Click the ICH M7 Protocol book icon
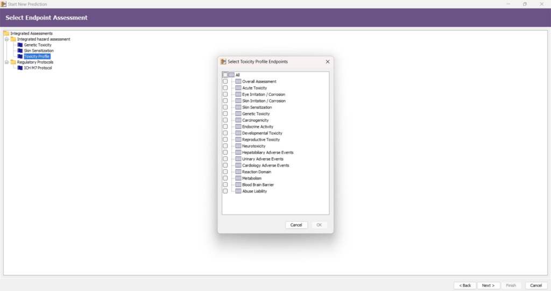The height and width of the screenshot is (291, 551). tap(20, 68)
